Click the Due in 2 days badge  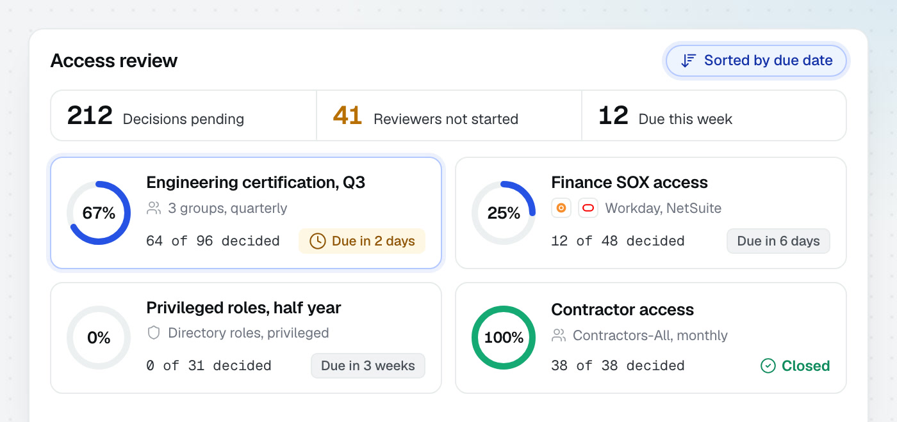pyautogui.click(x=362, y=241)
